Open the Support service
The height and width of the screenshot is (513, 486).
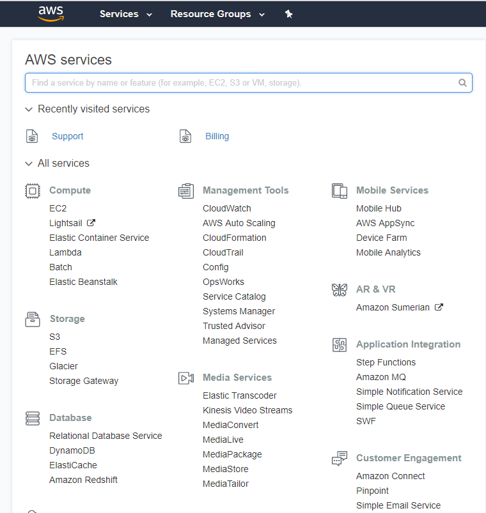point(67,136)
